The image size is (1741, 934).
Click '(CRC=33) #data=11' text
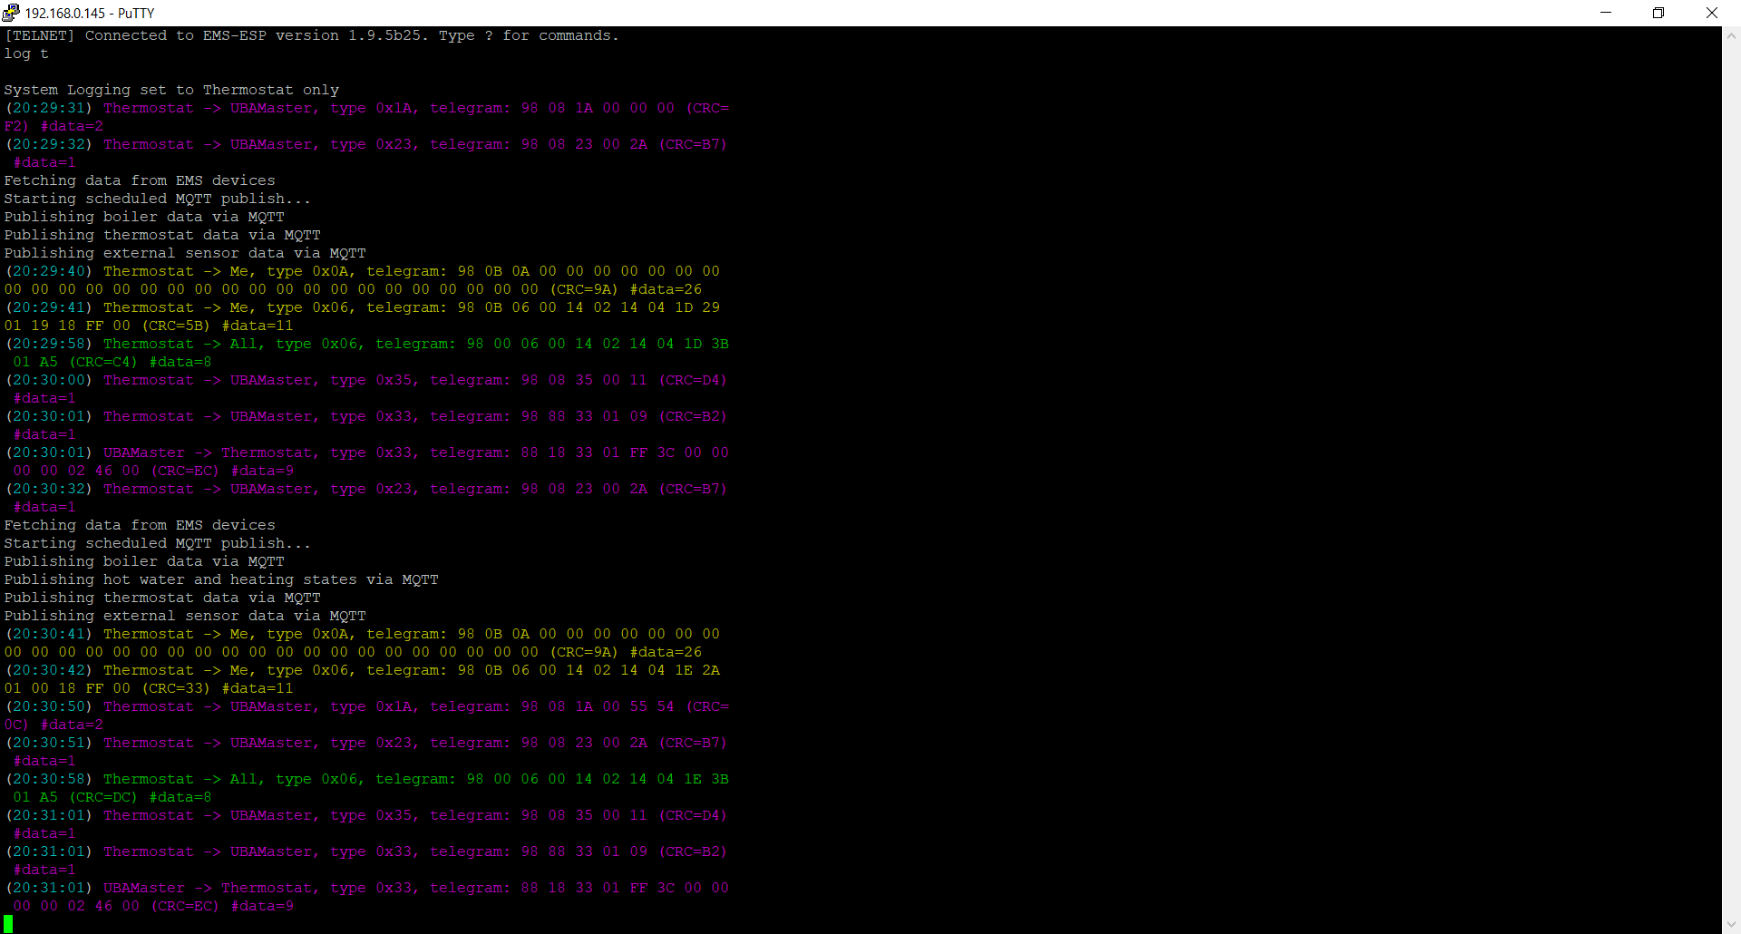[218, 688]
